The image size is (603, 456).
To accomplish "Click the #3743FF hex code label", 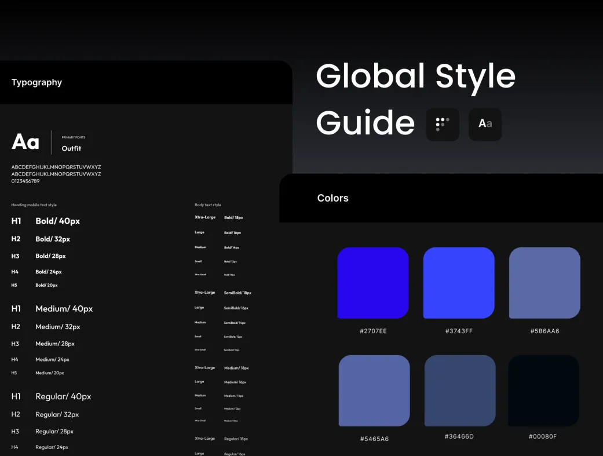I will tap(459, 331).
